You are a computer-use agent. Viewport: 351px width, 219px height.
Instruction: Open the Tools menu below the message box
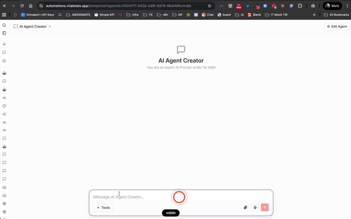point(103,207)
